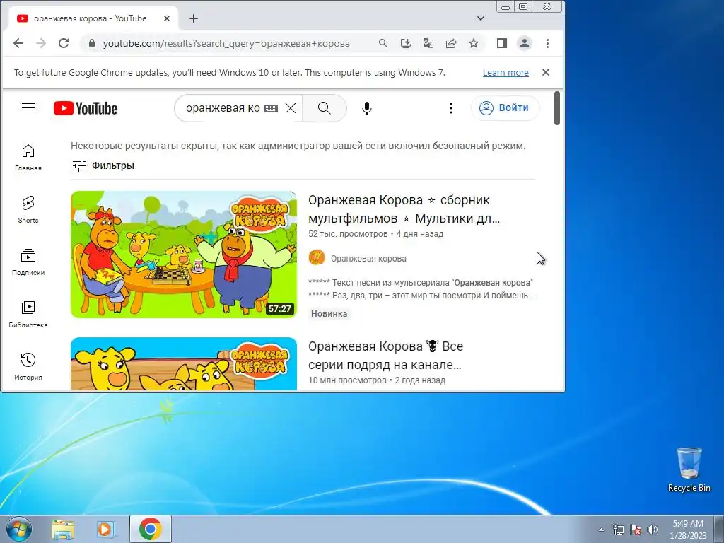Viewport: 724px width, 543px height.
Task: Click the safe mode notice text
Action: coord(298,146)
